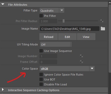Viewport: 111px width, 94px height.
Task: Open the UV Tiling Mode dropdown
Action: click(x=56, y=44)
